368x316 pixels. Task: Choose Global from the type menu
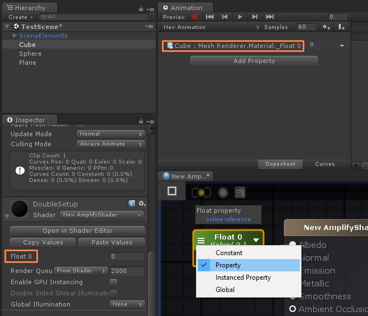point(248,290)
